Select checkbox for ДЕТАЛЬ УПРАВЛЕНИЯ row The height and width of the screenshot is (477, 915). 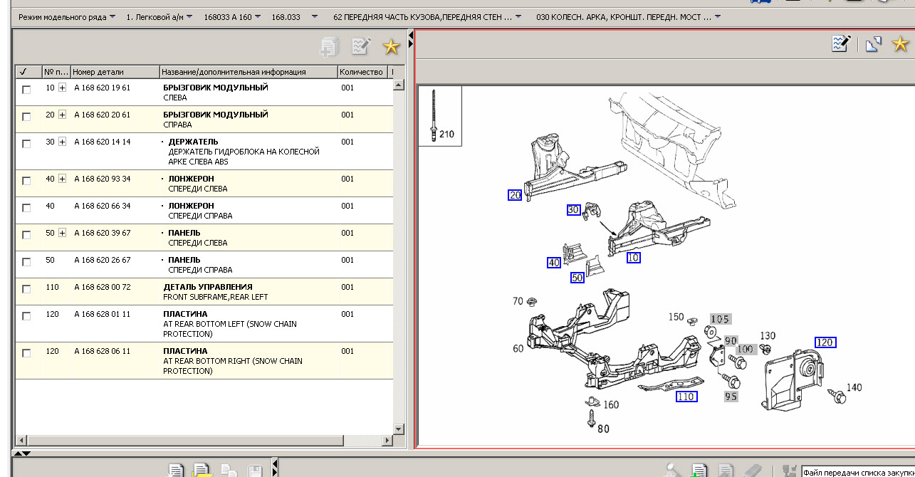point(26,289)
